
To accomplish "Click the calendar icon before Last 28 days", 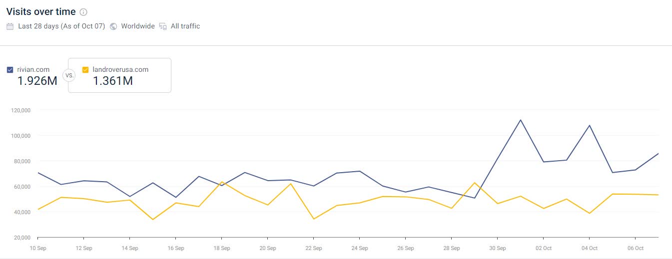I will click(10, 26).
